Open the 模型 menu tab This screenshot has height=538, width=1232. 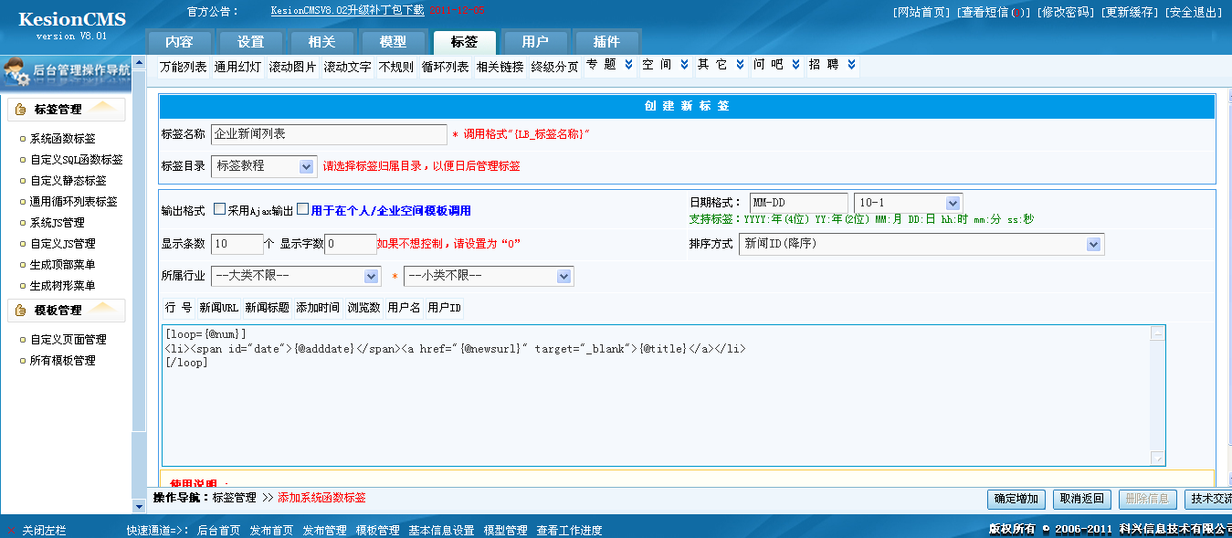tap(391, 40)
